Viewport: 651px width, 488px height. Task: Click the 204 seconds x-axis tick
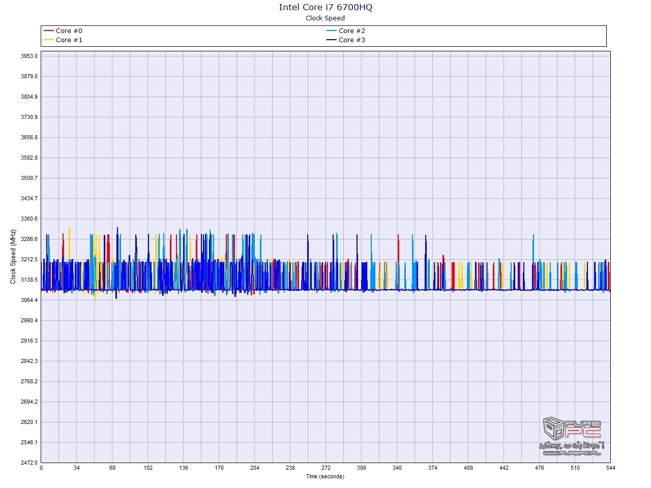(x=255, y=468)
